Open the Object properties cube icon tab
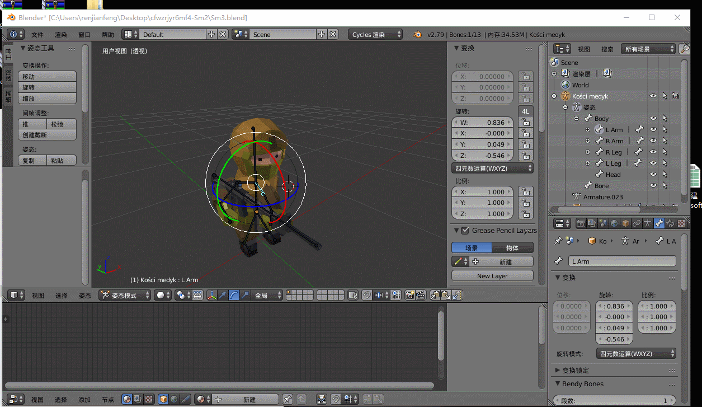 (625, 223)
